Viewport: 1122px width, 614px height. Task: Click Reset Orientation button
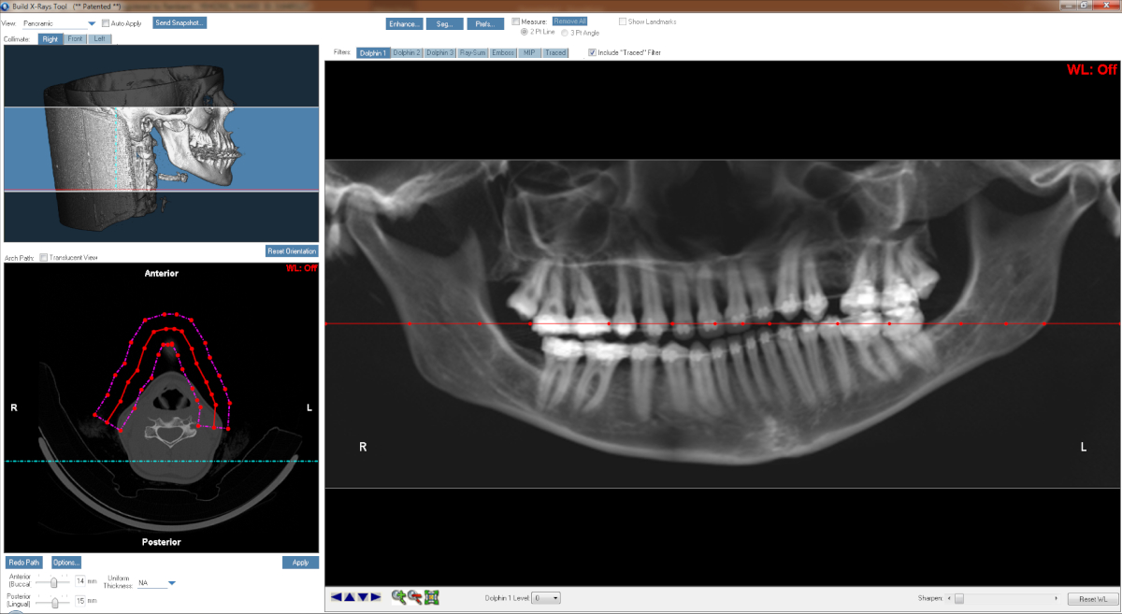[293, 251]
